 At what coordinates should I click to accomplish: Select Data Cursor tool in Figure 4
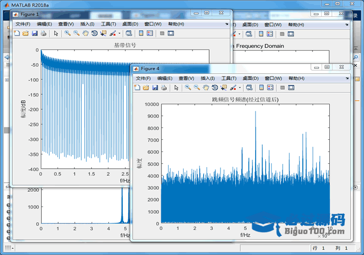click(x=224, y=88)
